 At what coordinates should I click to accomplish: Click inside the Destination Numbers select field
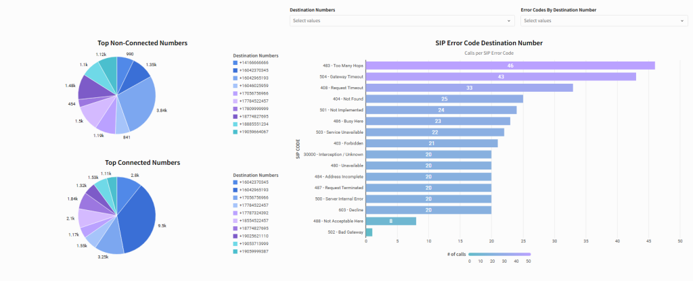point(393,21)
